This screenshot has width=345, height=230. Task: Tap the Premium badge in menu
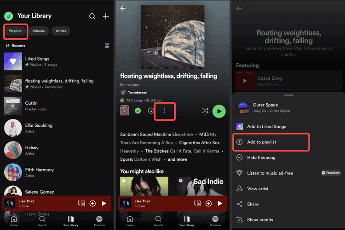pos(331,173)
